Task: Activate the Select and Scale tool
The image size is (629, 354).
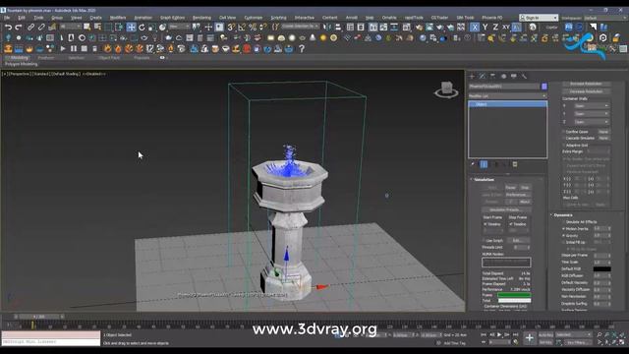Action: coord(152,28)
